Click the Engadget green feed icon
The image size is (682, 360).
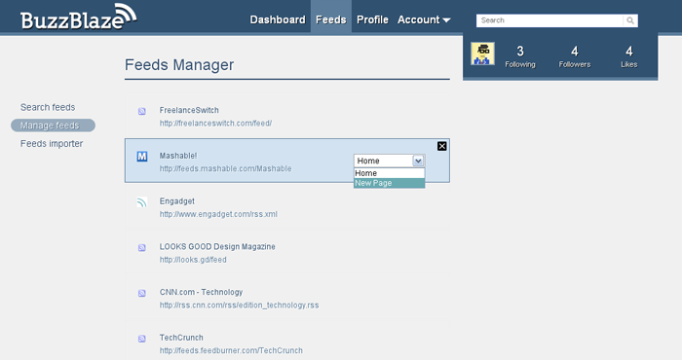(x=142, y=202)
